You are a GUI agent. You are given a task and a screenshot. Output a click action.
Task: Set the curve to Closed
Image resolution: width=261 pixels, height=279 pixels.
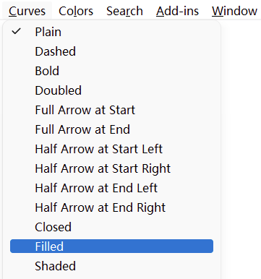point(111,227)
